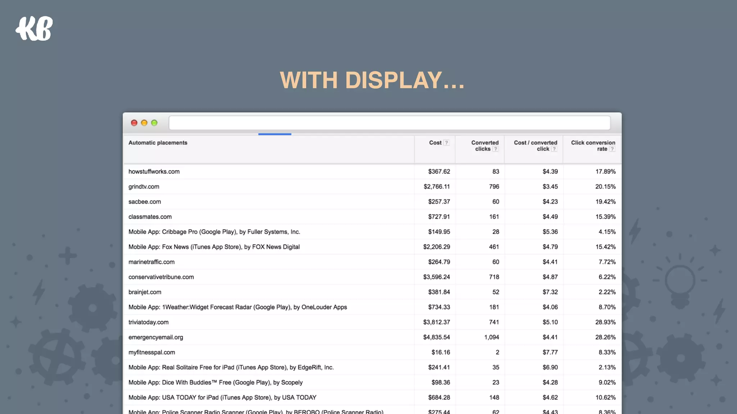The width and height of the screenshot is (737, 414).
Task: Click the $2,206.29 cost for Fox News
Action: click(x=437, y=247)
